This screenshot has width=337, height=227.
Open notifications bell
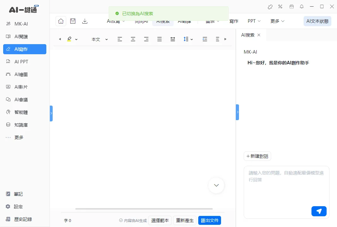tap(302, 7)
